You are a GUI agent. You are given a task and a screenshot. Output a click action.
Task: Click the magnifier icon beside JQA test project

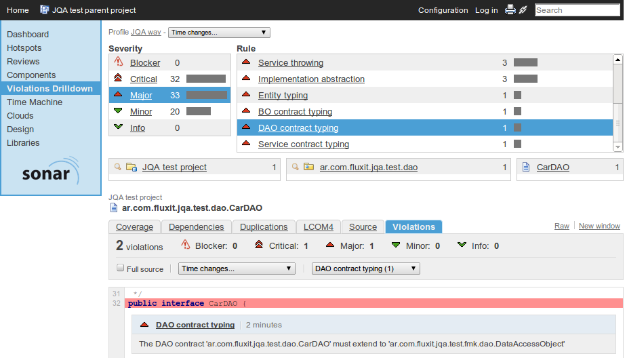117,166
